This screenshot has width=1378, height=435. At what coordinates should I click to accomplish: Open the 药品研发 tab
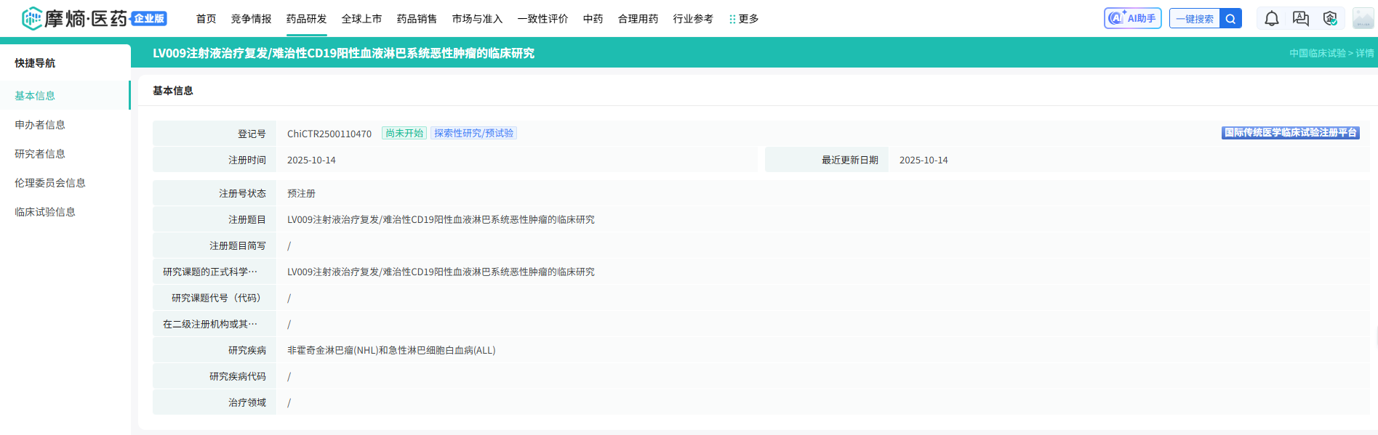[x=306, y=19]
